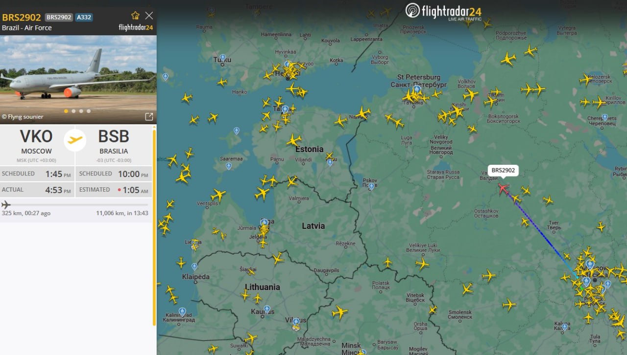Screen dimensions: 627x355
Task: Click the Pskov airport pin
Action: pyautogui.click(x=372, y=186)
